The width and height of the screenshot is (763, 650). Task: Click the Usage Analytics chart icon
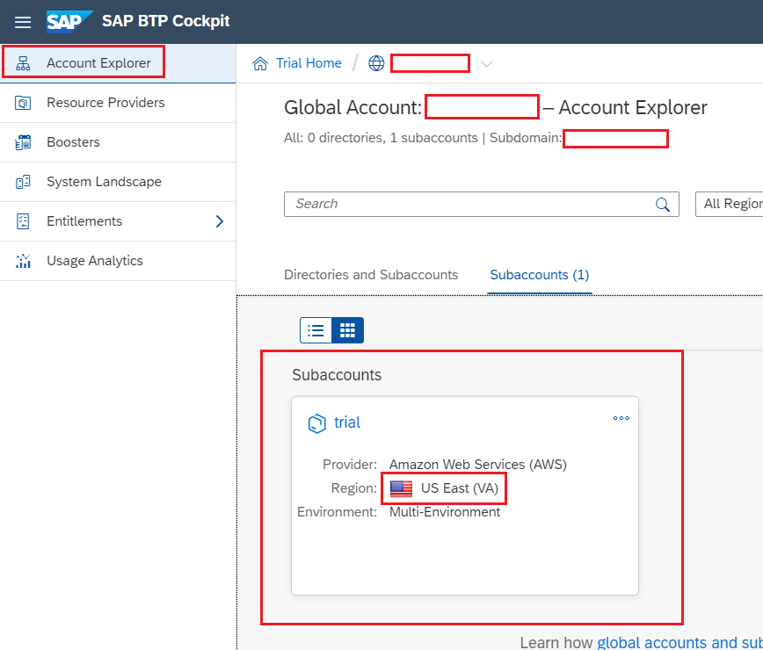click(x=23, y=261)
